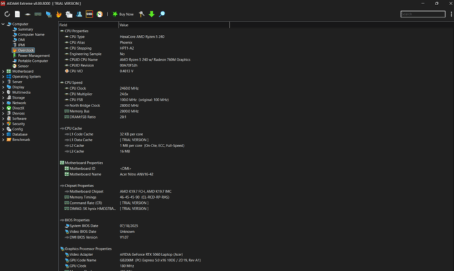Select the CPU Alias row

point(144,43)
